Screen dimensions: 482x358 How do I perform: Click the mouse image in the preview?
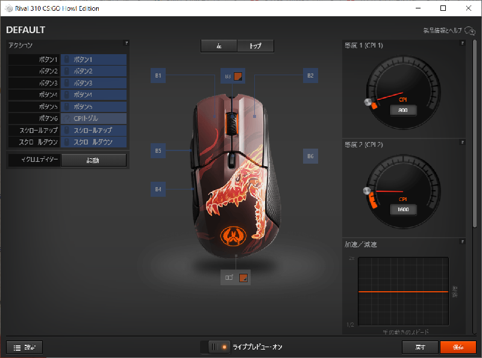coord(236,176)
